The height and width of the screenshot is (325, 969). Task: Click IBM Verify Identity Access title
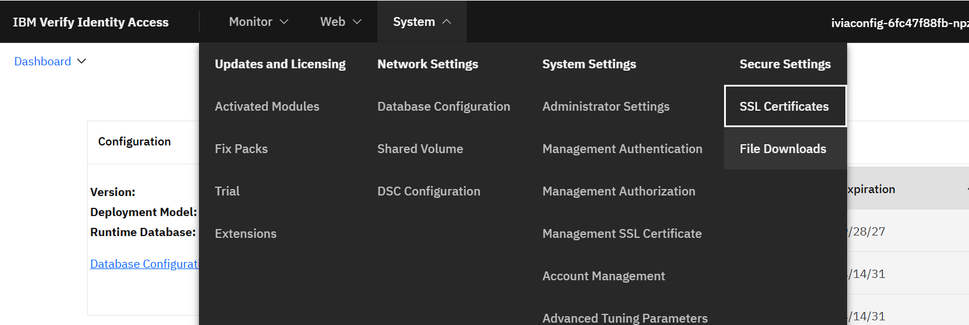91,22
